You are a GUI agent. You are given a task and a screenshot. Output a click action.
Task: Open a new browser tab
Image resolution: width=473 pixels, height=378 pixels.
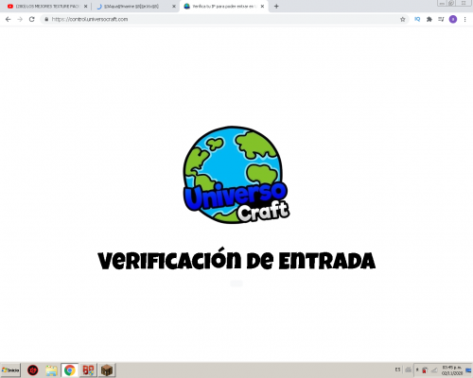coord(276,6)
